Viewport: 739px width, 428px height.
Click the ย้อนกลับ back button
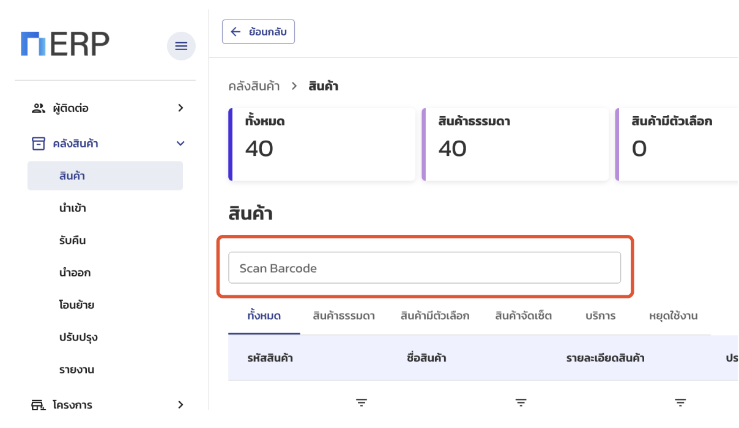coord(258,31)
